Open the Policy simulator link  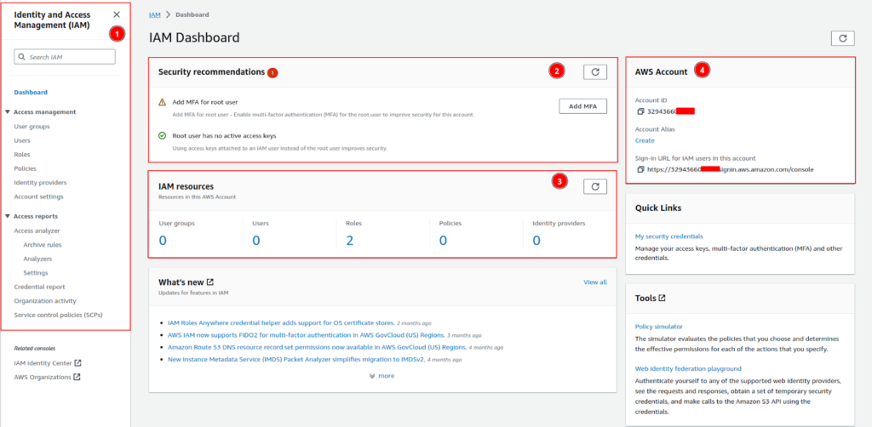[x=658, y=327]
